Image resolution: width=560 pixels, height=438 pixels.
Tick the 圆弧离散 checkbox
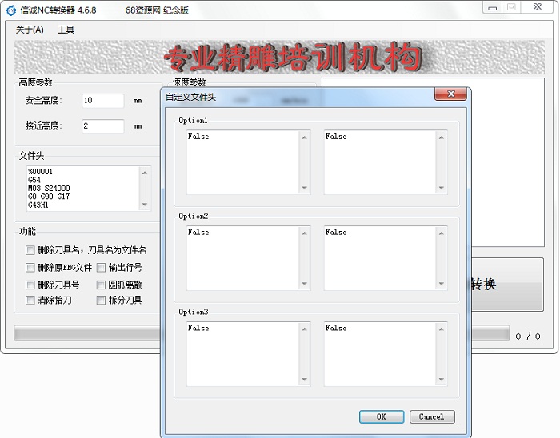pyautogui.click(x=102, y=285)
